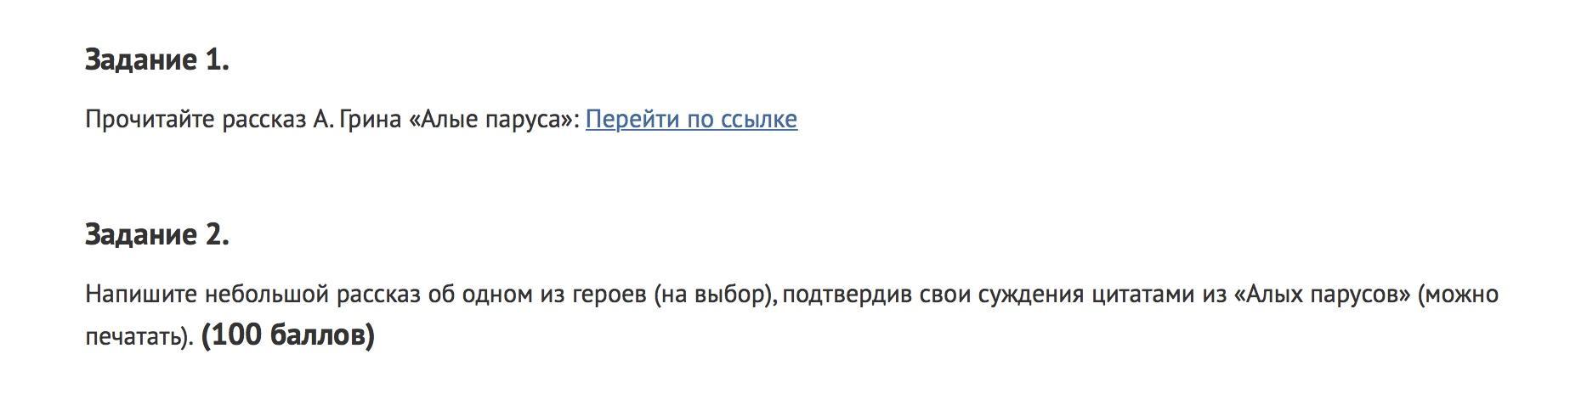Select the word «Напишите» in task two
This screenshot has height=416, width=1570.
pyautogui.click(x=141, y=295)
